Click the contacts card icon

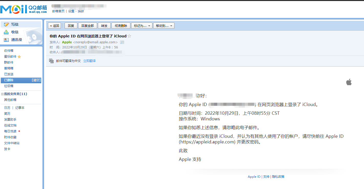6,40
